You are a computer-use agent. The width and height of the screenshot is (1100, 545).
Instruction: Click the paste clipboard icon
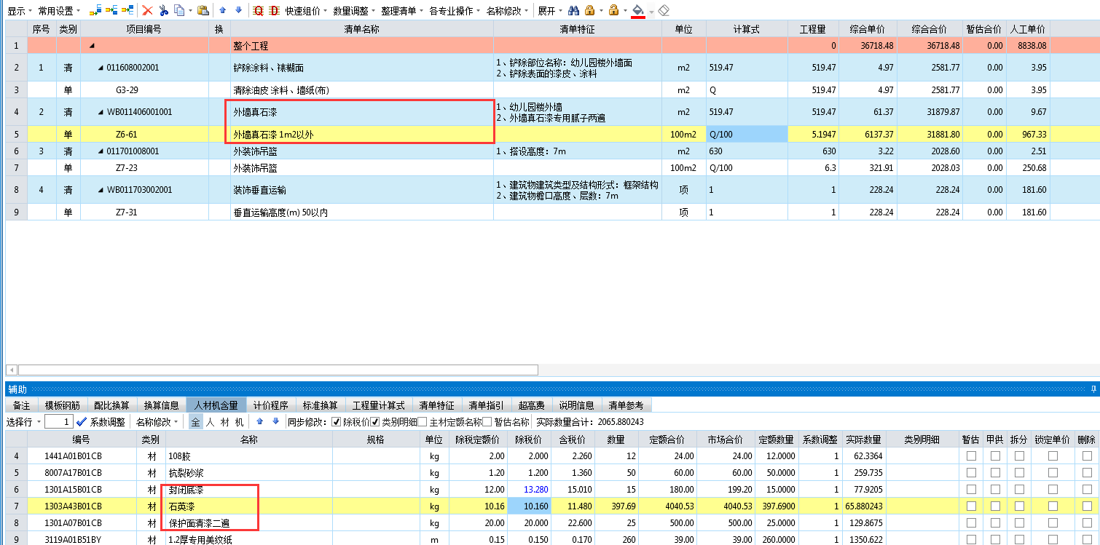(203, 11)
